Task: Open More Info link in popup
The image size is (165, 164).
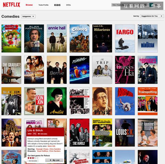Action: pyautogui.click(x=51, y=146)
